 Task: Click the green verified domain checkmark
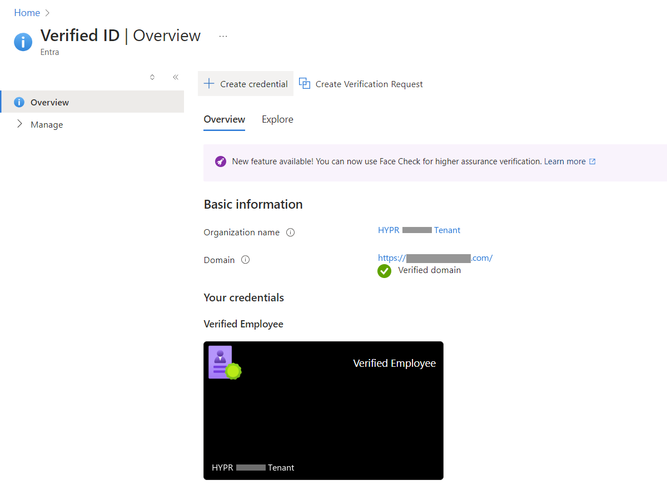click(x=384, y=271)
